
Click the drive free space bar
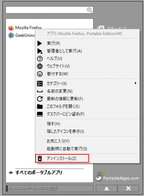pos(49,189)
